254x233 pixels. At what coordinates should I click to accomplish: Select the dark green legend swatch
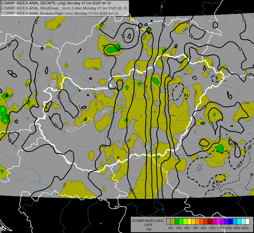(177, 222)
